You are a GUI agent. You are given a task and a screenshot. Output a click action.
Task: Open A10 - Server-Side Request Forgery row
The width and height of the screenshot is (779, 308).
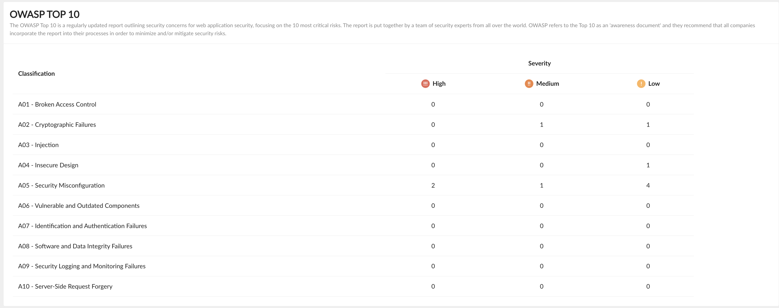pos(65,287)
